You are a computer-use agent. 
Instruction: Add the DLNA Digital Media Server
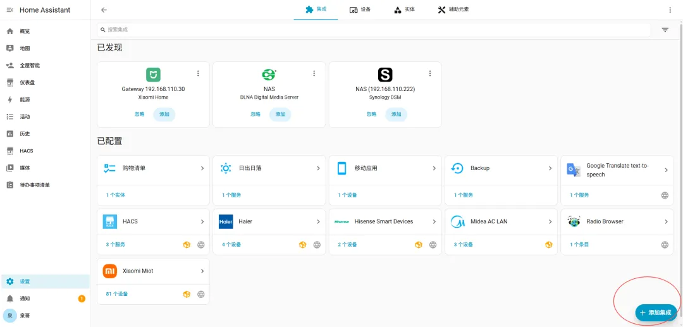tap(280, 114)
